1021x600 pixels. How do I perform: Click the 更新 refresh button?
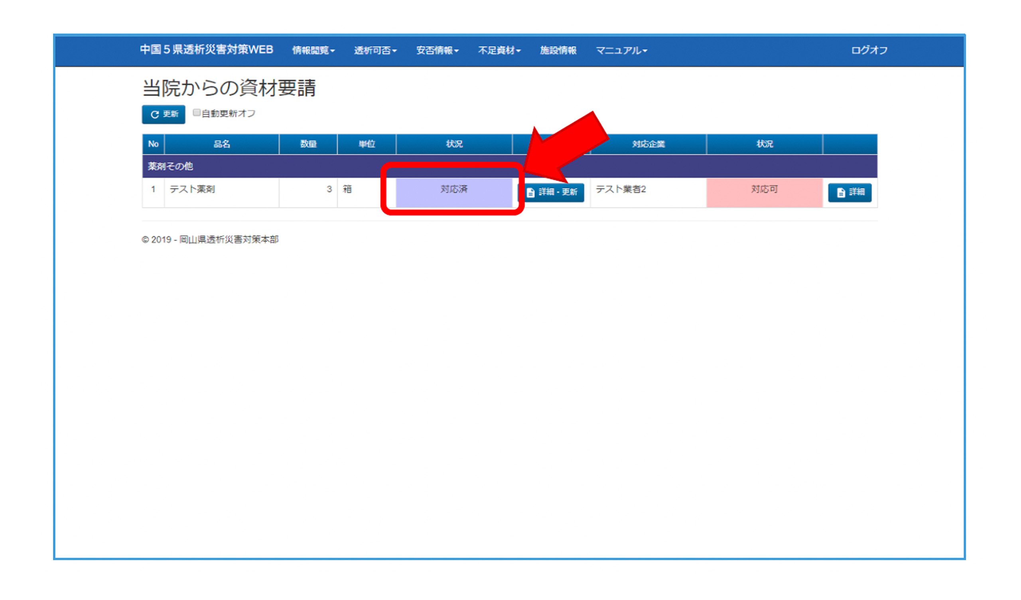163,115
